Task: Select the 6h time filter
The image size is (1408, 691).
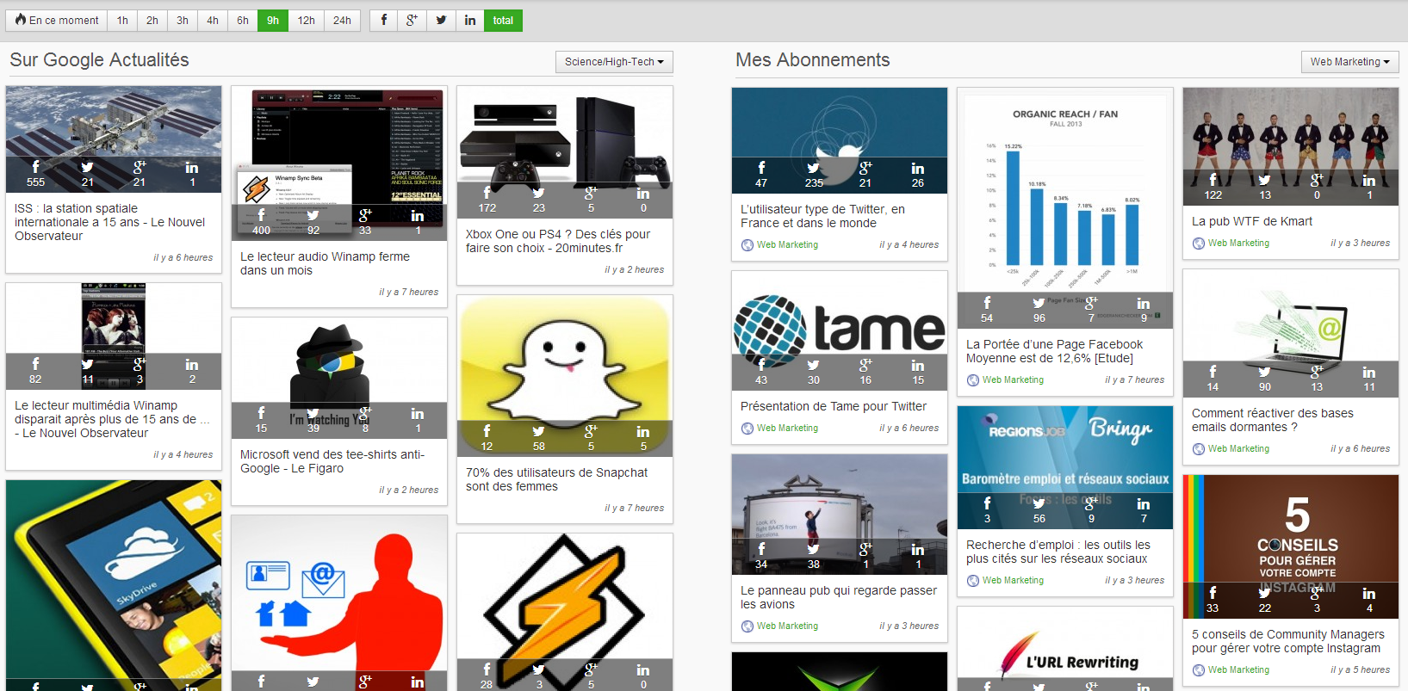Action: [243, 20]
